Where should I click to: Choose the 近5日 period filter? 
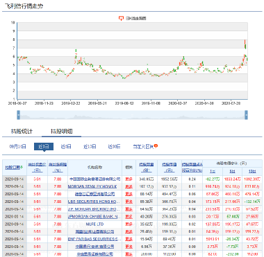(x=66, y=146)
